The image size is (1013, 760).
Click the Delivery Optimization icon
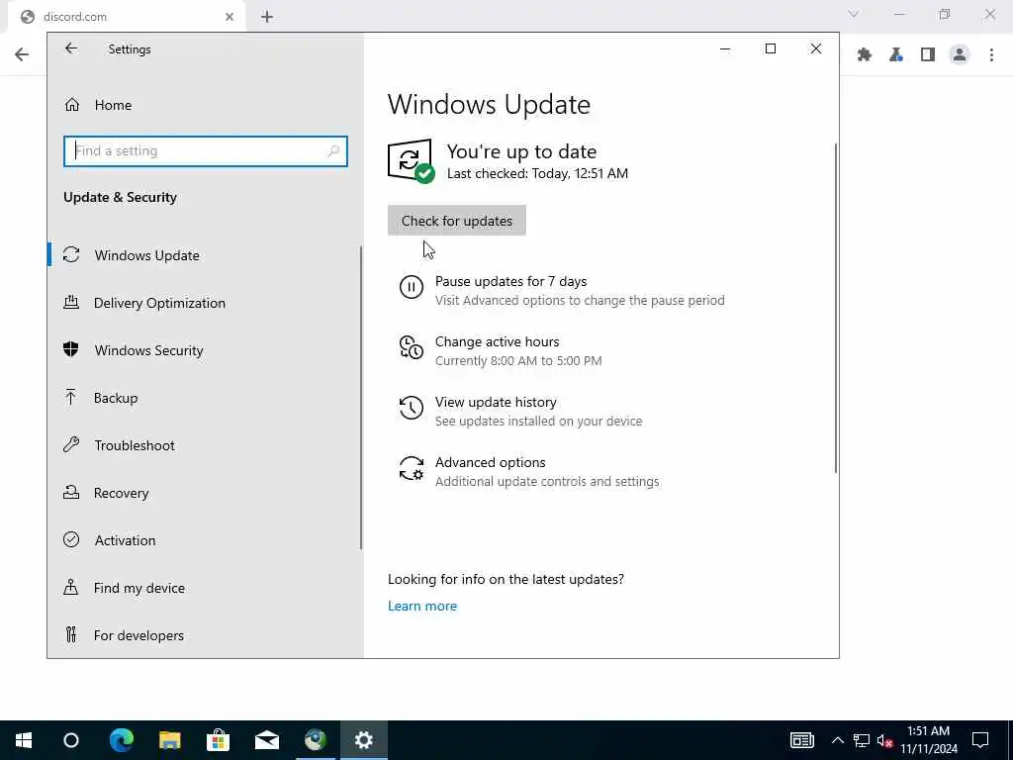[x=71, y=303]
